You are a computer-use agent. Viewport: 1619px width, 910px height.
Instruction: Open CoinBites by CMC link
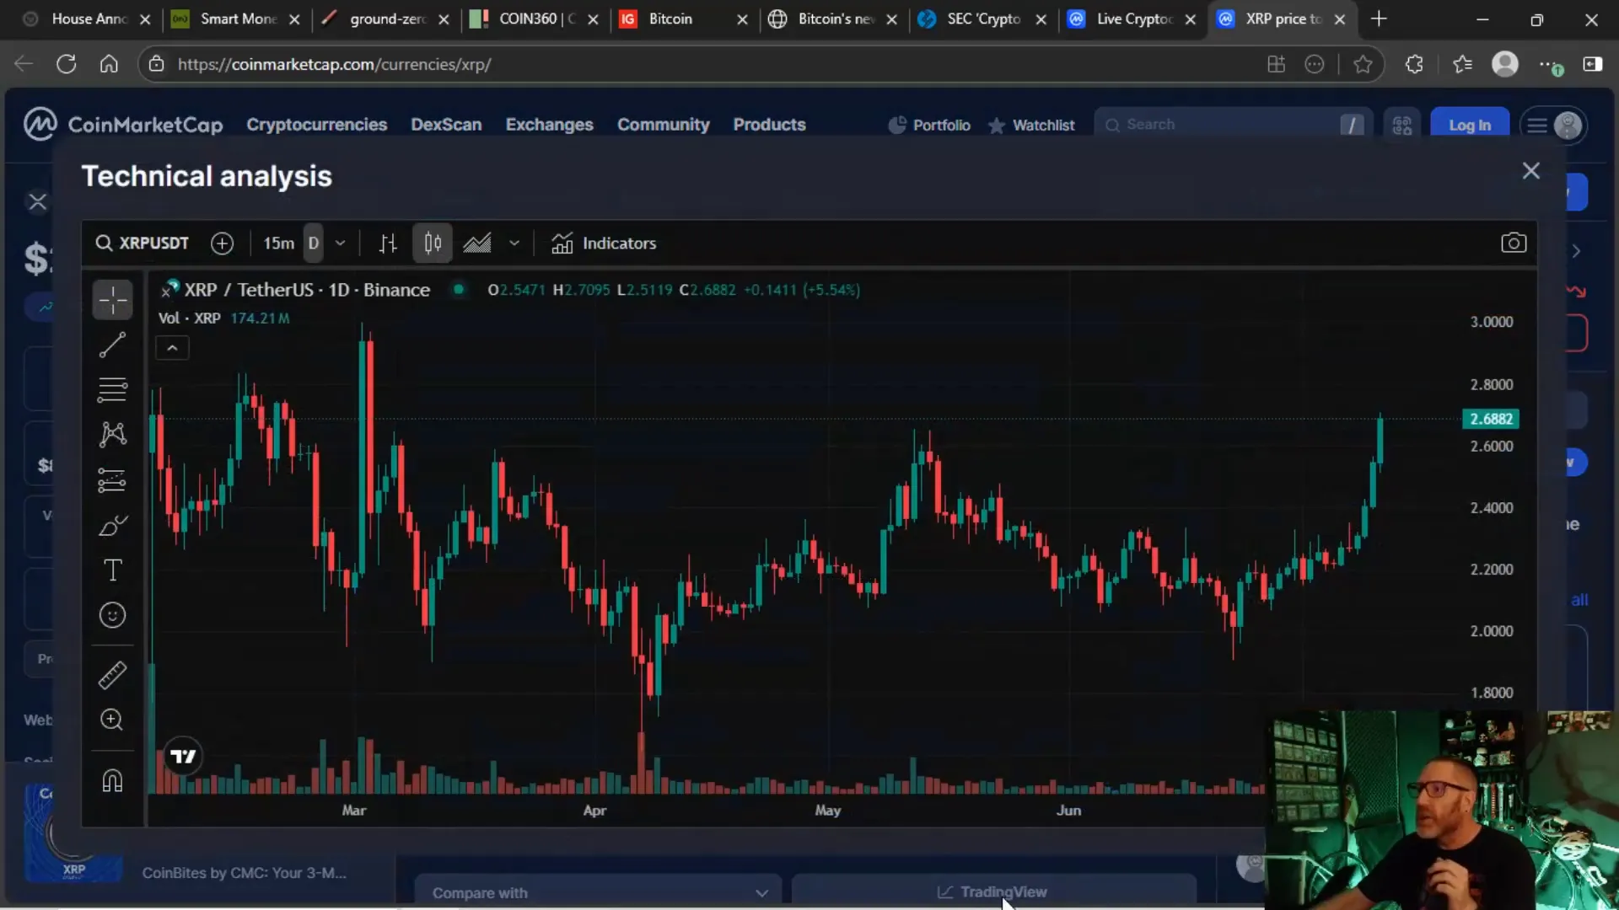245,873
